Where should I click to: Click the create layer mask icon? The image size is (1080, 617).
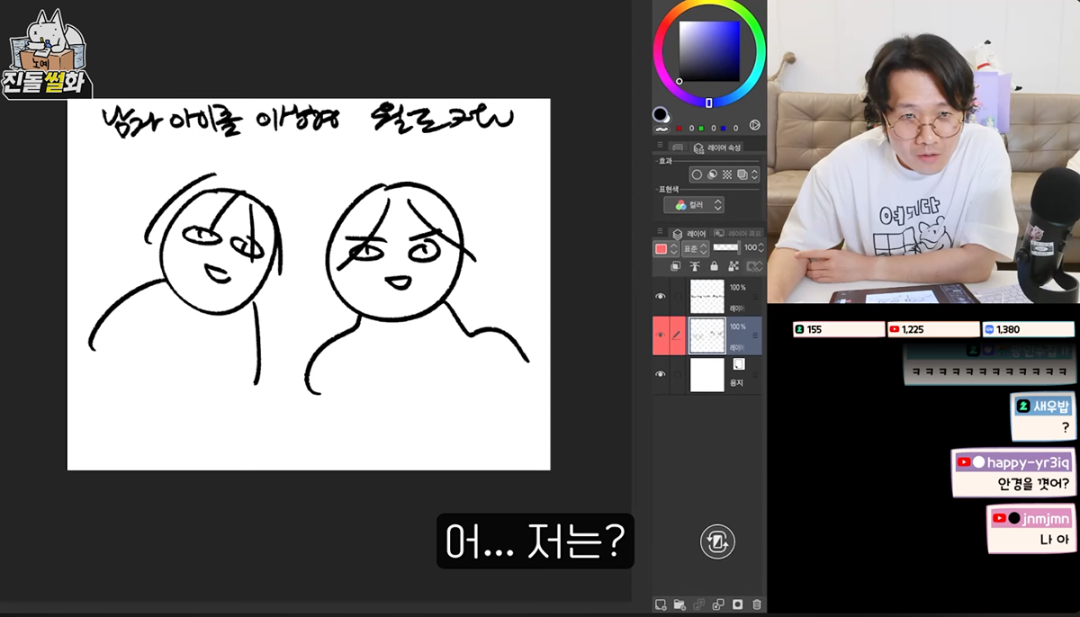[737, 604]
